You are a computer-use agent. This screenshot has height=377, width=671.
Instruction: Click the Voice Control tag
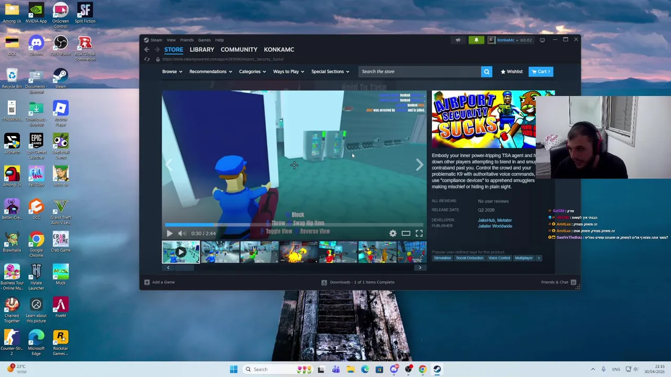click(x=499, y=258)
